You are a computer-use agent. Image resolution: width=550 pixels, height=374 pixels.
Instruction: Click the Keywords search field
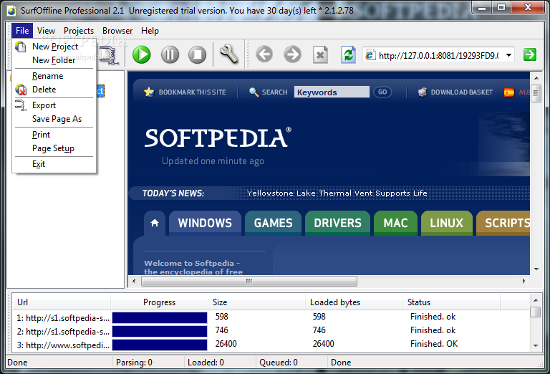(332, 92)
